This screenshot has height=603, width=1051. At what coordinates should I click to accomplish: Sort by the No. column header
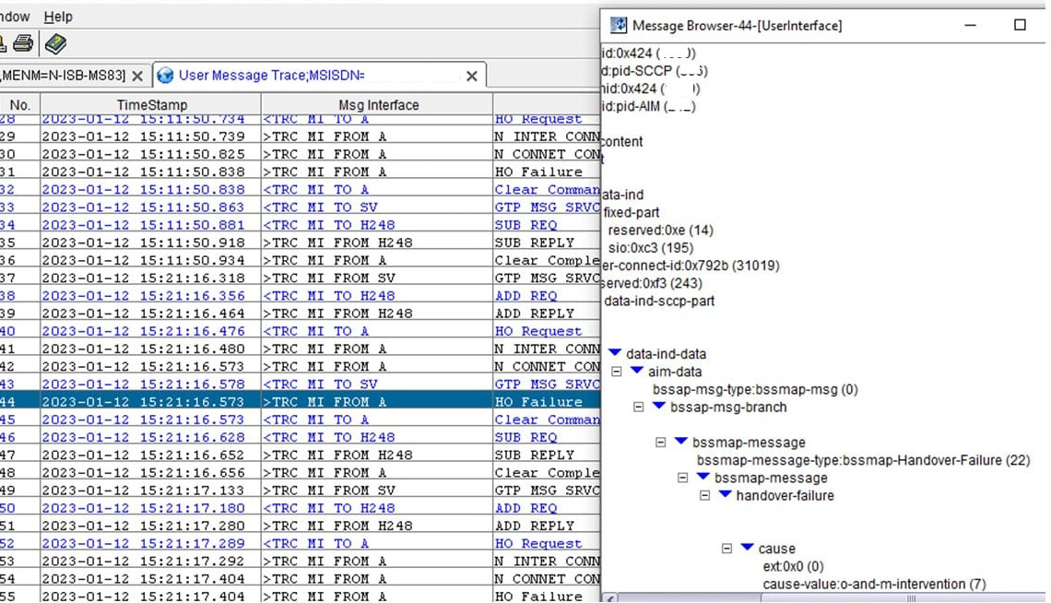click(x=20, y=105)
